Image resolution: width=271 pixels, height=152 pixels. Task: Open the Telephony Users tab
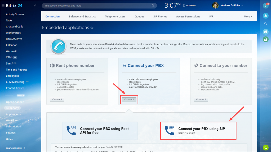pos(115,17)
